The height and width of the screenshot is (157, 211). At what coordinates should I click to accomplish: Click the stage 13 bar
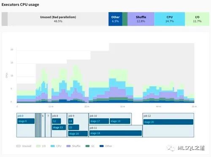[x=59, y=128]
